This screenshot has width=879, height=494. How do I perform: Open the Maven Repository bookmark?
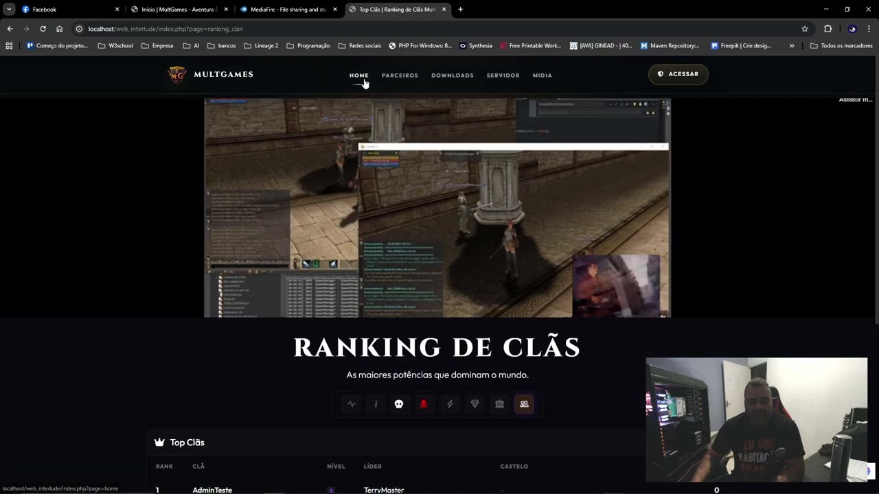[x=670, y=46]
